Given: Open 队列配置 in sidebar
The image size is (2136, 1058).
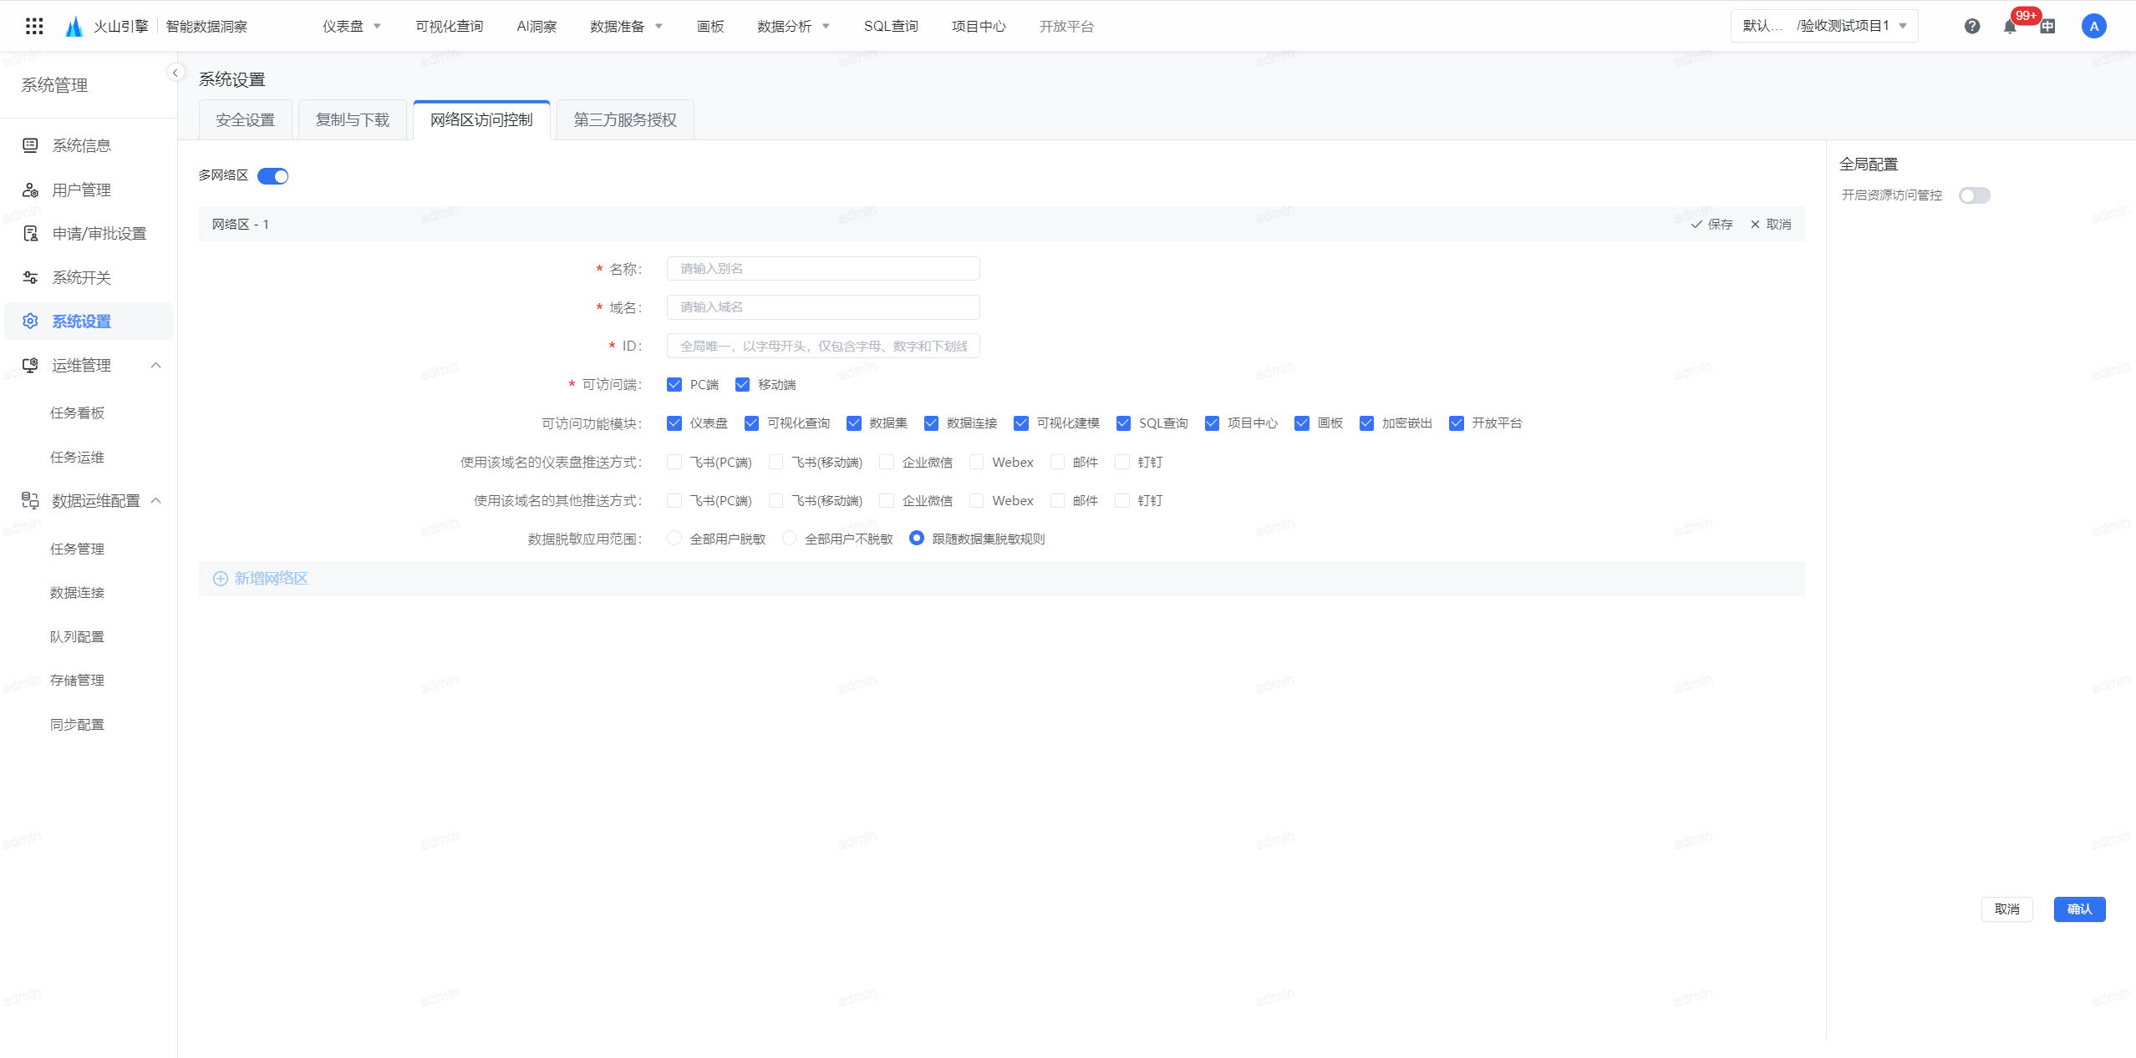Looking at the screenshot, I should point(77,636).
